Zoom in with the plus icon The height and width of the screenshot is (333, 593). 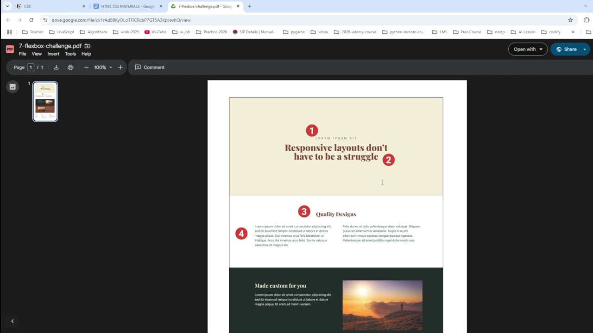pos(120,68)
